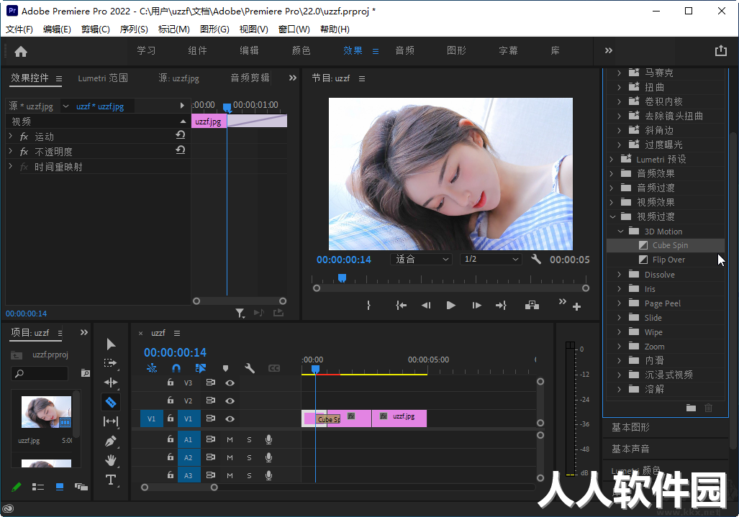Go to in point

click(x=401, y=306)
